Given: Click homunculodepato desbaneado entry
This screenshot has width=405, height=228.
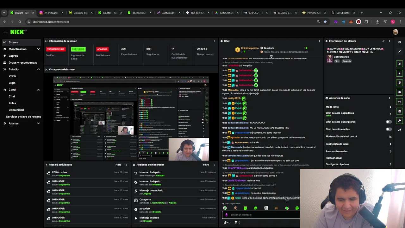Looking at the screenshot, I should 175,174.
